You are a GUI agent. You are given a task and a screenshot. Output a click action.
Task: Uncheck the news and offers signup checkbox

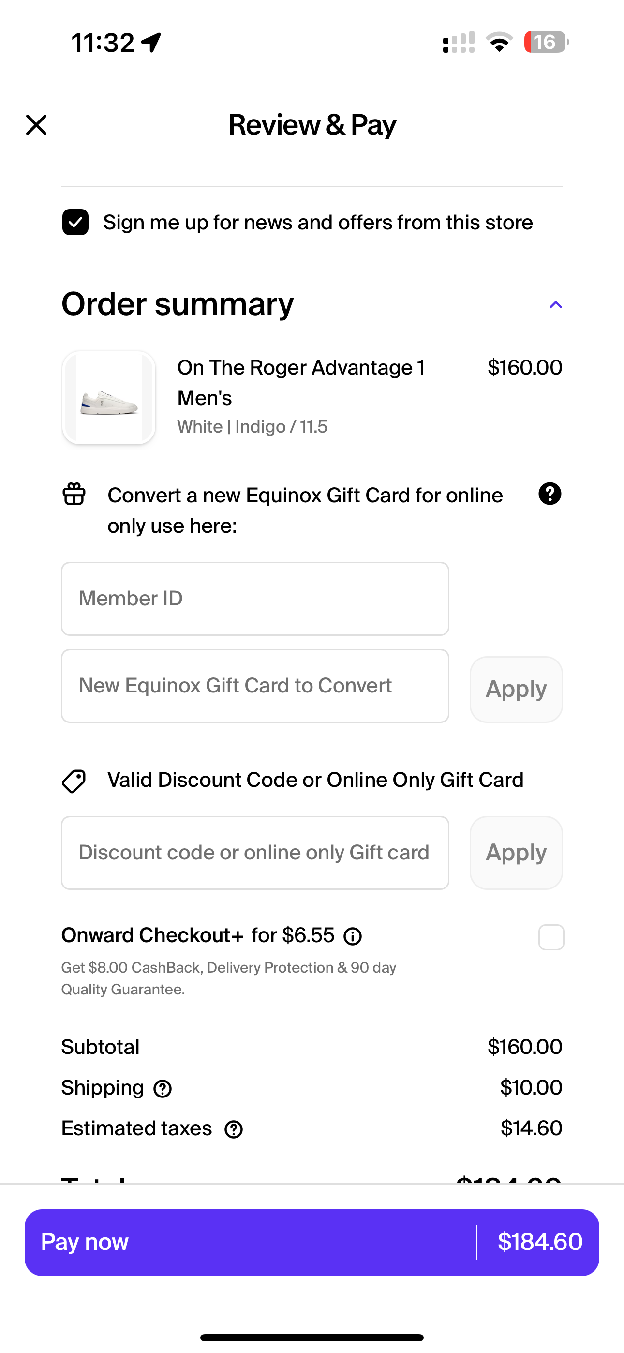point(75,222)
